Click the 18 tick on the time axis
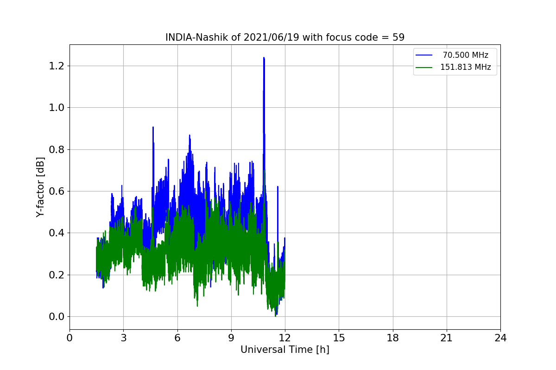Screen dimensions: 556x370 [393, 338]
